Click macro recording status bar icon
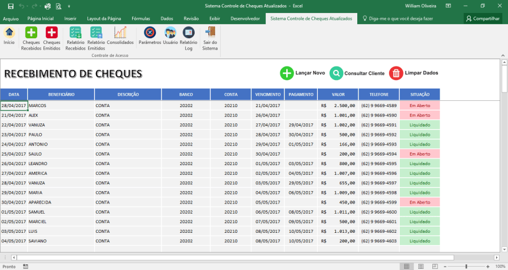Image resolution: width=508 pixels, height=270 pixels. (x=25, y=267)
